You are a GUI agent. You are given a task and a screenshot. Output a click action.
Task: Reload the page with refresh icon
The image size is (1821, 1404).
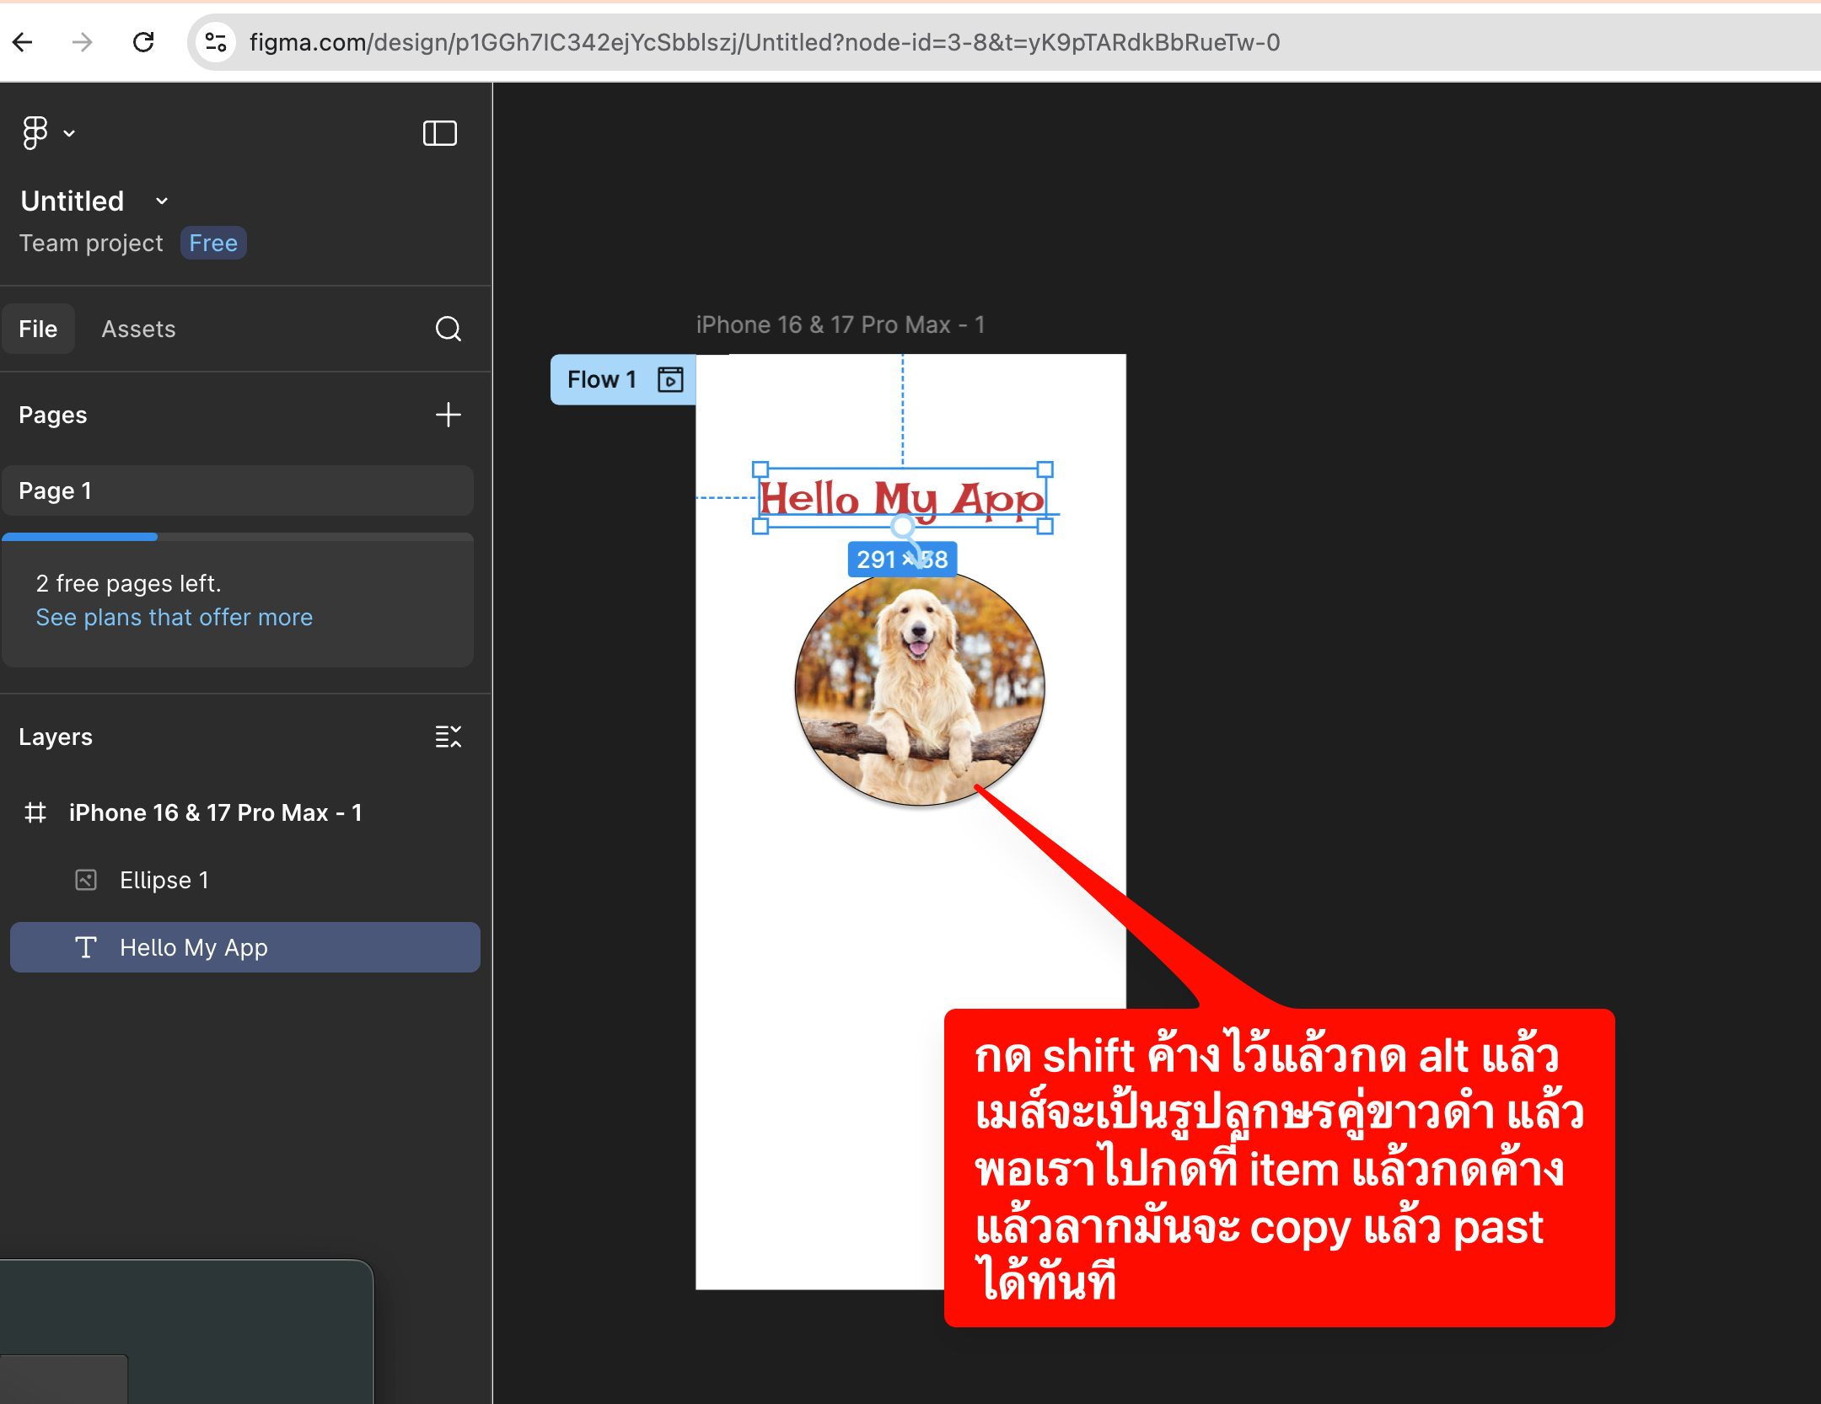143,42
